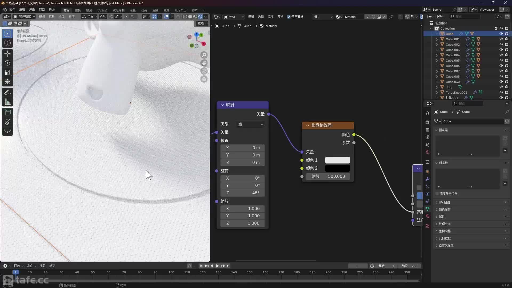The height and width of the screenshot is (288, 512).
Task: Expand the Color Attributes panel
Action: (x=445, y=210)
